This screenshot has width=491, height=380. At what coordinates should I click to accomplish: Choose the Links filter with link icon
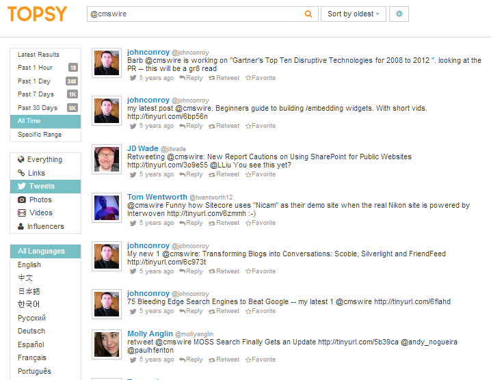tap(36, 173)
